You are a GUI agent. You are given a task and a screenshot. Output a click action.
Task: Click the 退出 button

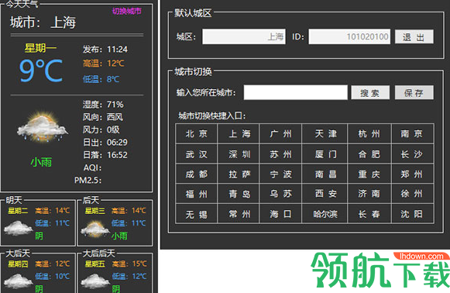pos(414,36)
